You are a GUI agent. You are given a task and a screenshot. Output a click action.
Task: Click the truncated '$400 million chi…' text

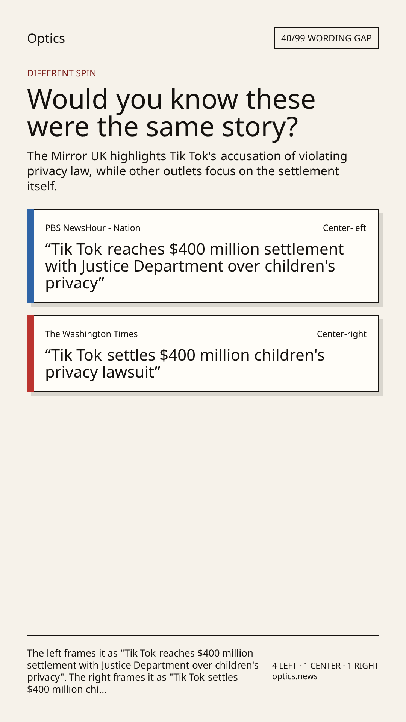[x=67, y=689]
